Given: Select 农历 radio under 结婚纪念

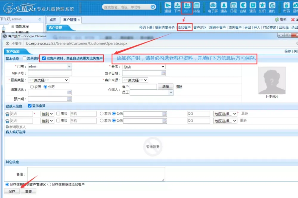Looking at the screenshot, I should coord(32,87).
